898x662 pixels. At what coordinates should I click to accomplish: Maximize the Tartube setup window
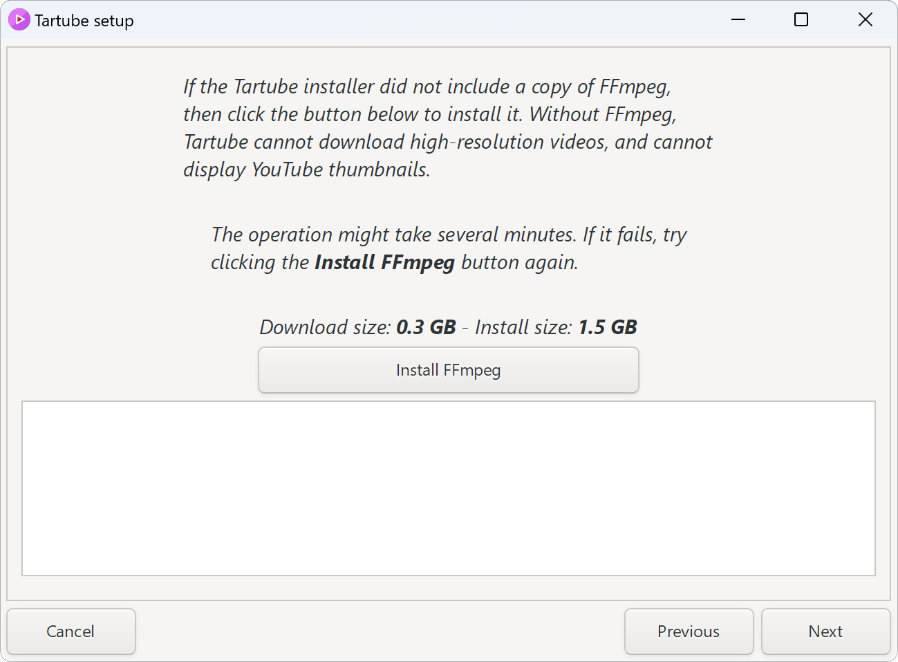pyautogui.click(x=801, y=19)
